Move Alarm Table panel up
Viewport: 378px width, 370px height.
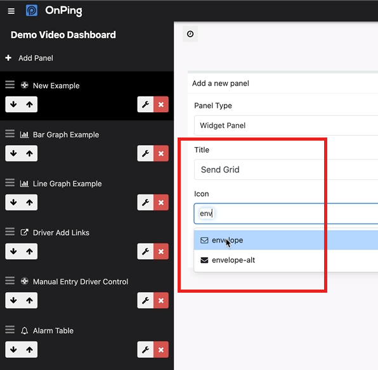click(29, 350)
